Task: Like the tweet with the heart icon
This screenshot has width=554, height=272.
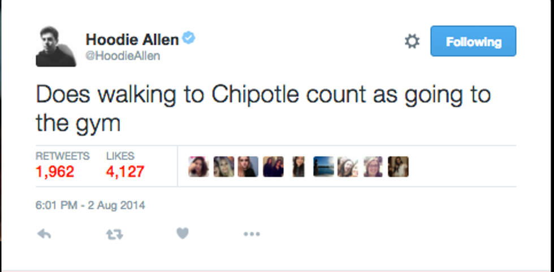Action: tap(182, 233)
